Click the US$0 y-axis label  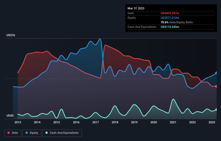click(x=10, y=116)
